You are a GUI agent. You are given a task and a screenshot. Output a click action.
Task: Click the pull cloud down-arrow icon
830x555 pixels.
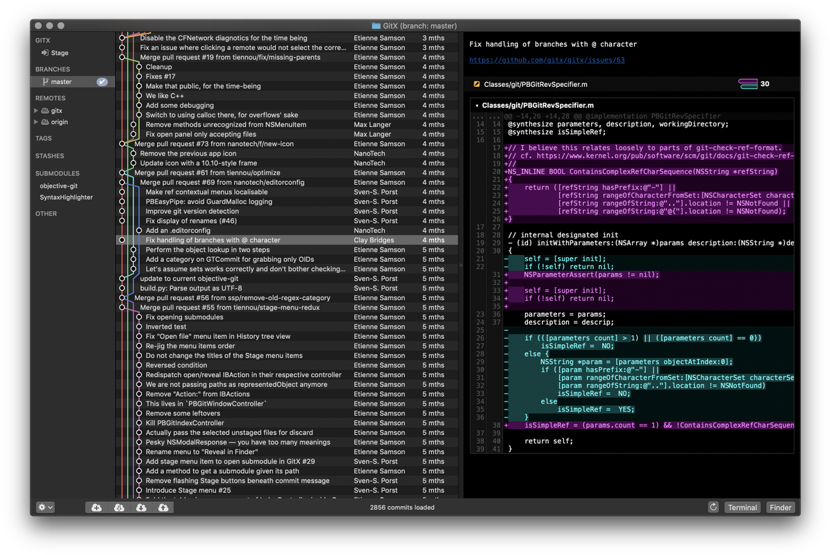[x=141, y=507]
